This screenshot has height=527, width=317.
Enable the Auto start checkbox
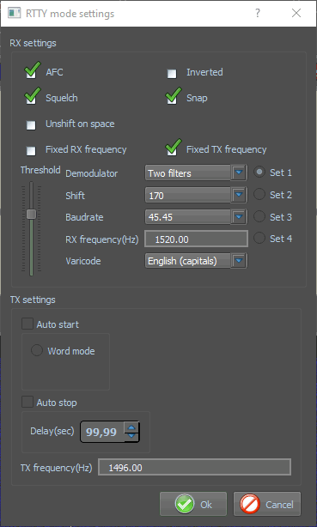click(27, 324)
